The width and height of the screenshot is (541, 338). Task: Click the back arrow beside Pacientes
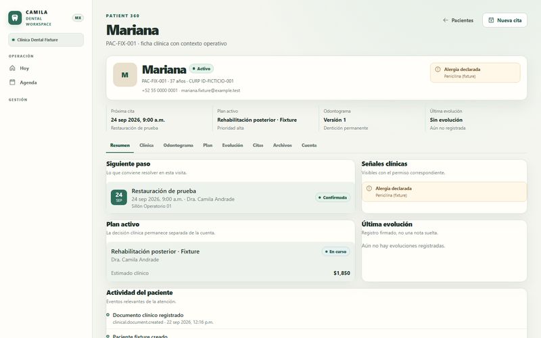click(446, 20)
